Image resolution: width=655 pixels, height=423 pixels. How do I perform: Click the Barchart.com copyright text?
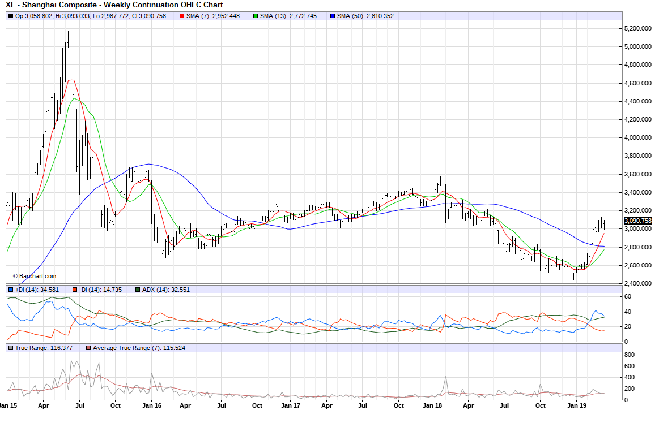(x=35, y=276)
